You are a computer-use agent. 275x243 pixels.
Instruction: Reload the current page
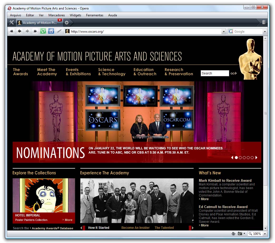coord(43,31)
